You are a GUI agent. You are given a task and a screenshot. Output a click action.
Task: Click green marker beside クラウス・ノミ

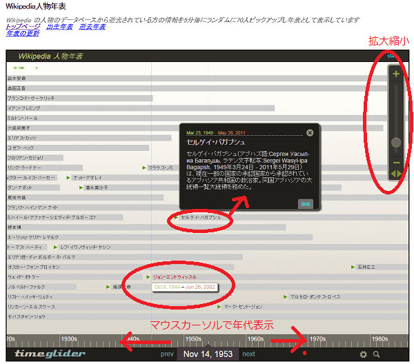(144, 168)
